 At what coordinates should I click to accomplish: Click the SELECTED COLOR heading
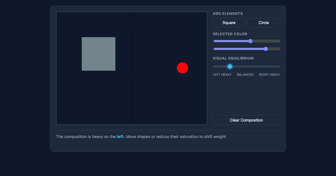[x=230, y=34]
